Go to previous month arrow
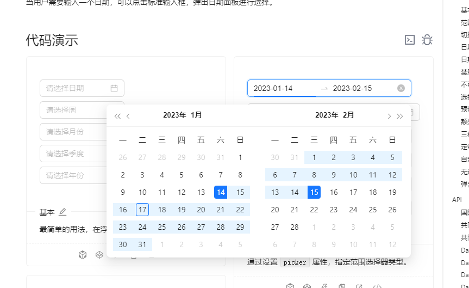This screenshot has width=469, height=288. [x=128, y=116]
